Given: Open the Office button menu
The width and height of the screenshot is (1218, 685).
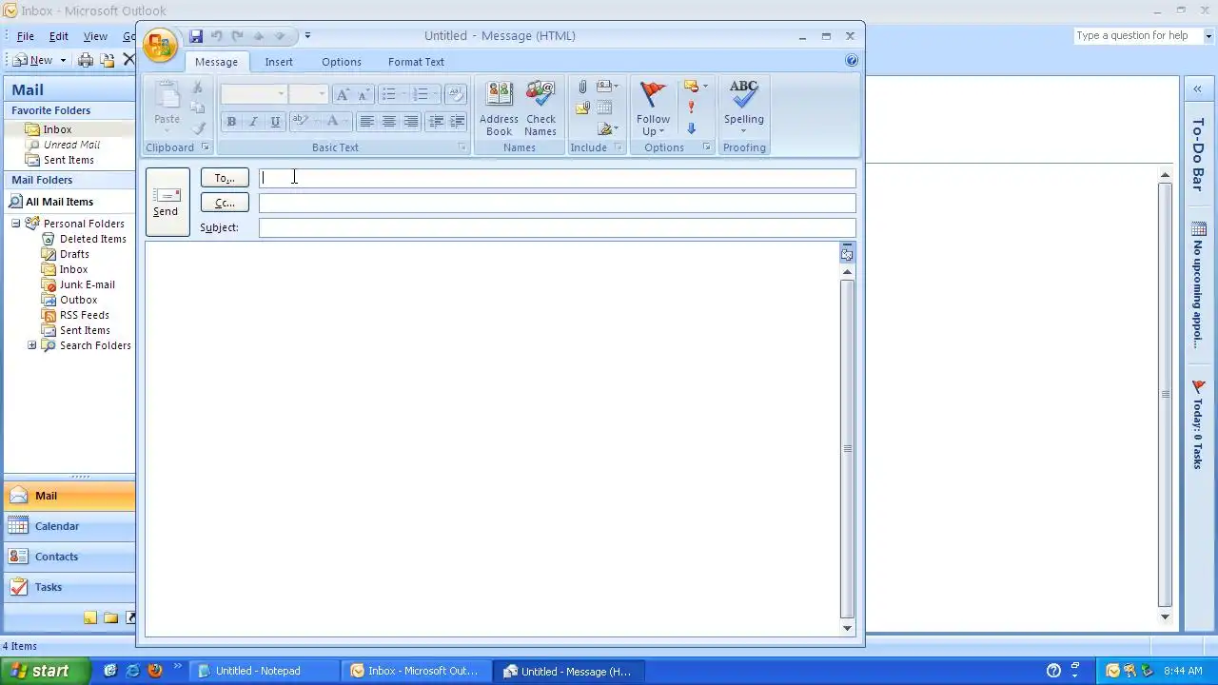Looking at the screenshot, I should 160,45.
